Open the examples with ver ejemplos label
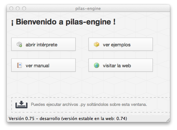 pyautogui.click(x=116, y=45)
